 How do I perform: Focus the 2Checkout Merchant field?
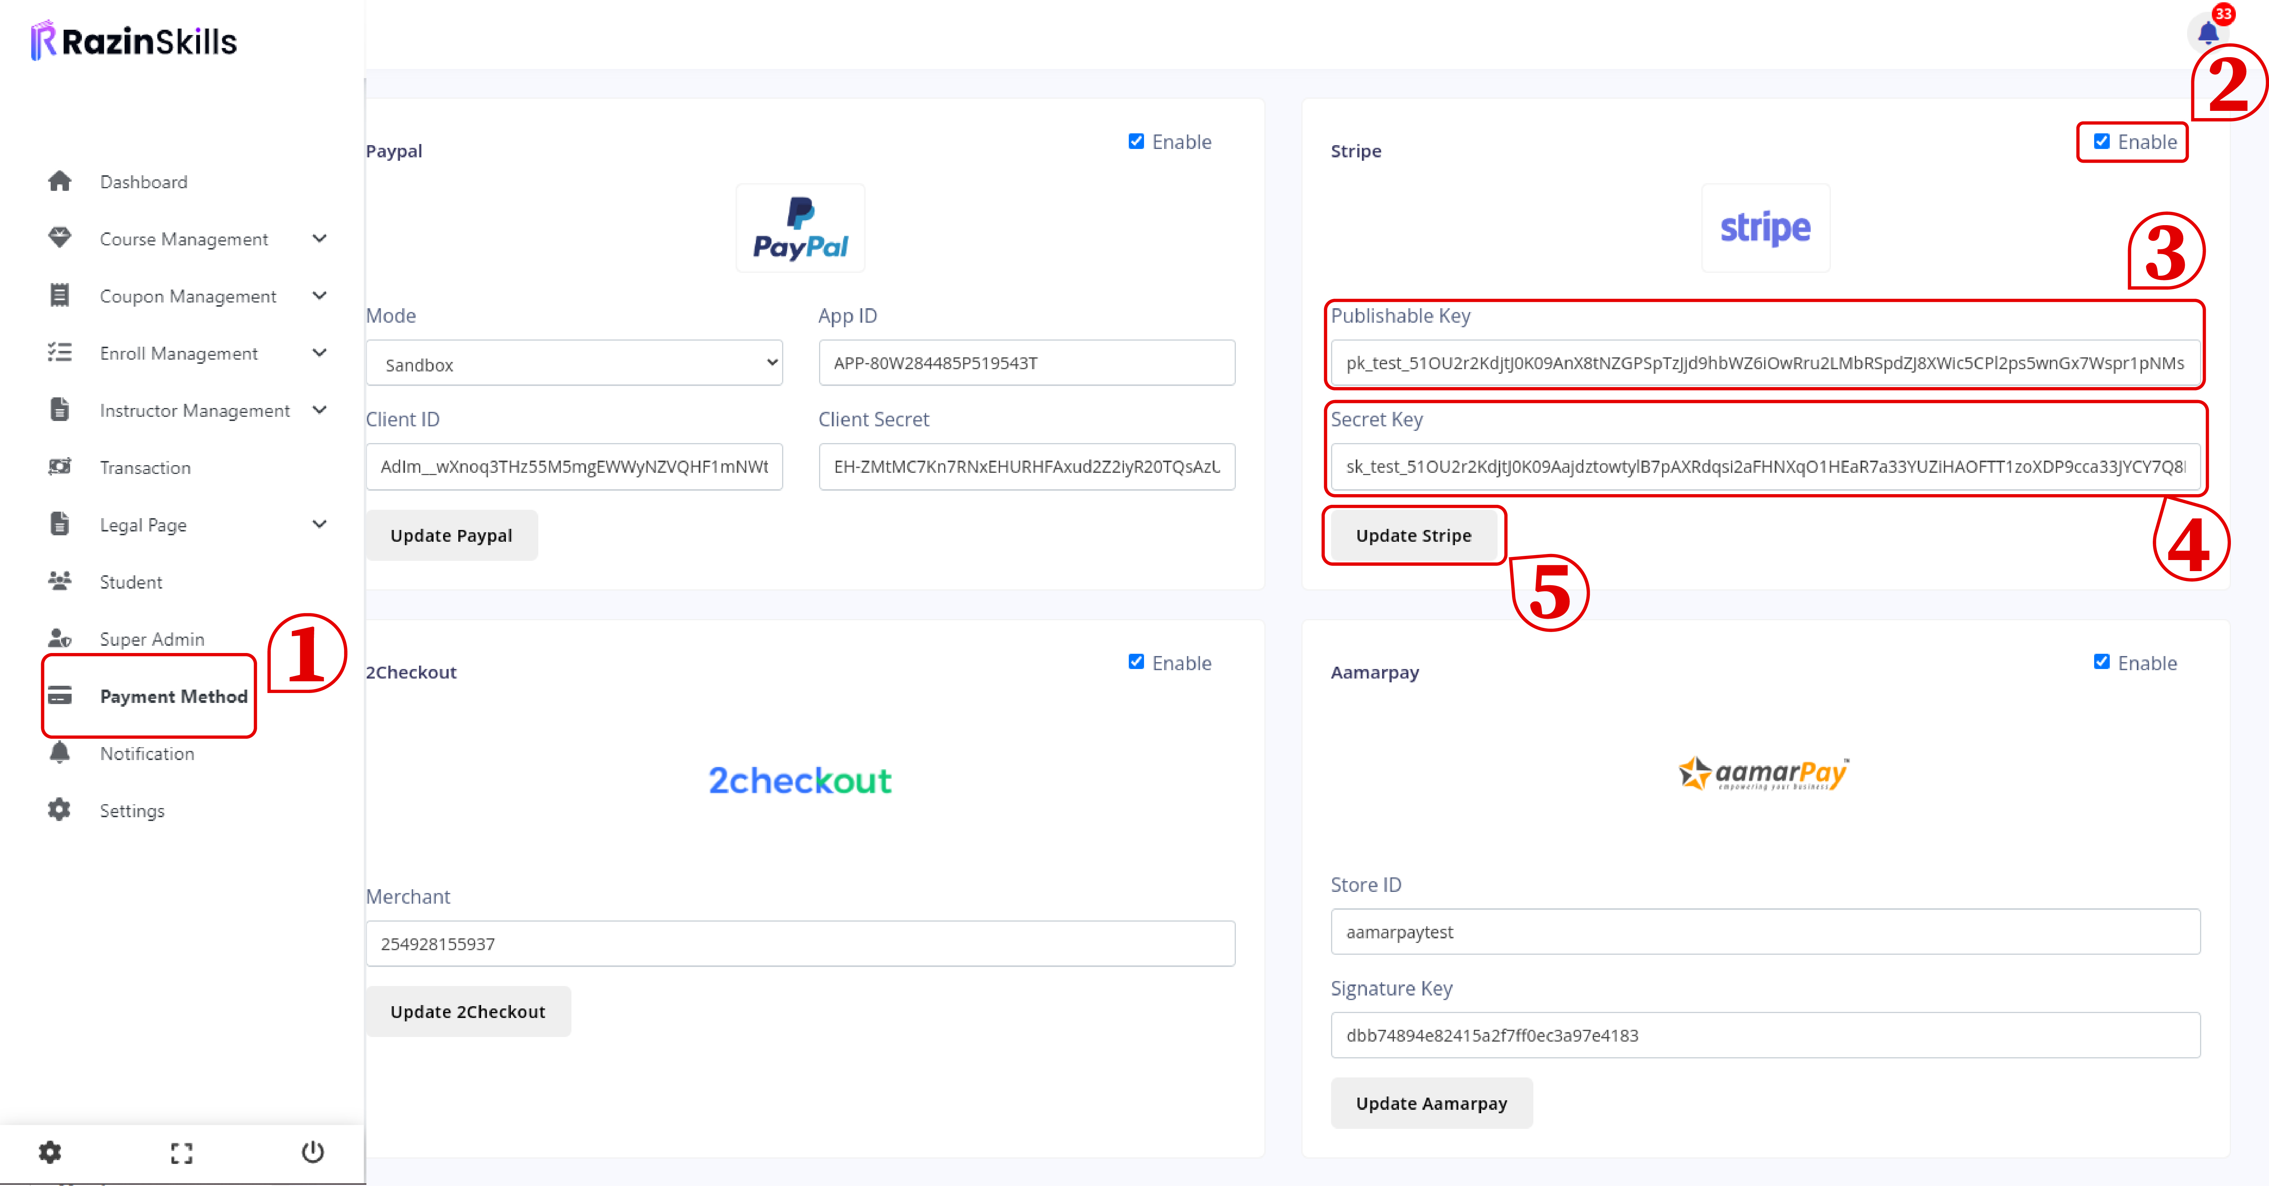[800, 944]
